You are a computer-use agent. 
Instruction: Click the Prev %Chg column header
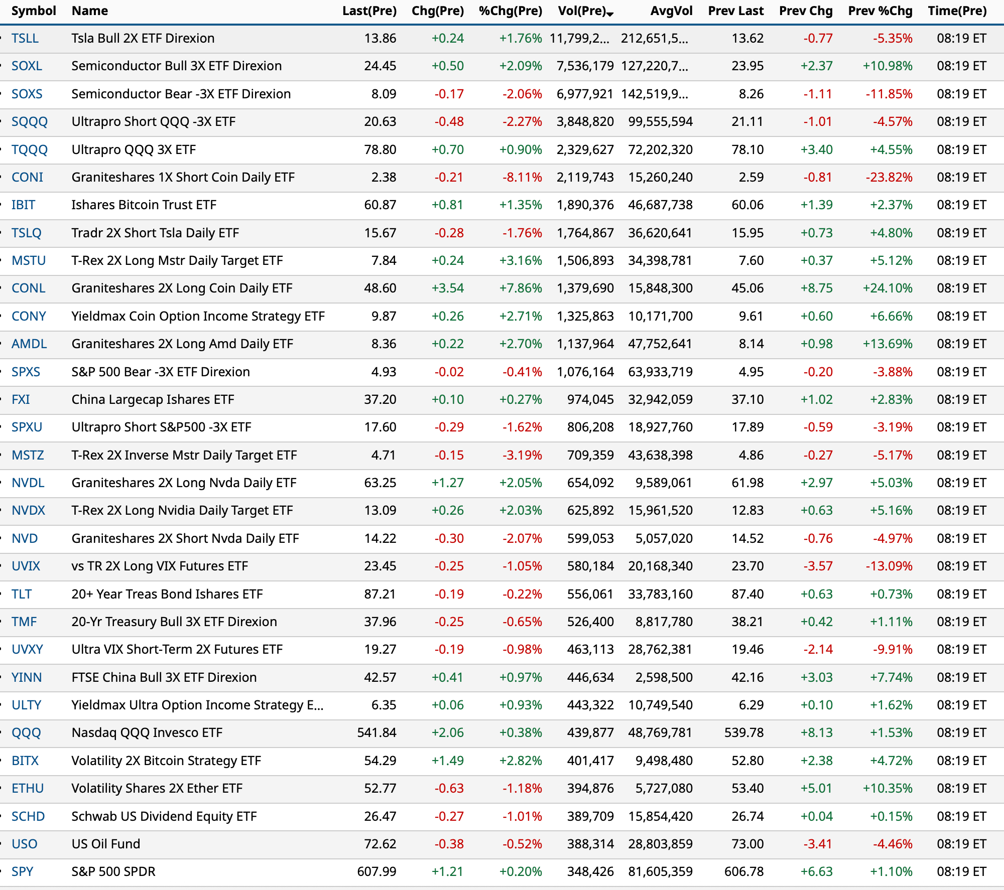click(x=880, y=11)
